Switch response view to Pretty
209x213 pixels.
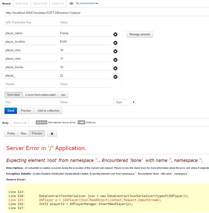pyautogui.click(x=11, y=133)
